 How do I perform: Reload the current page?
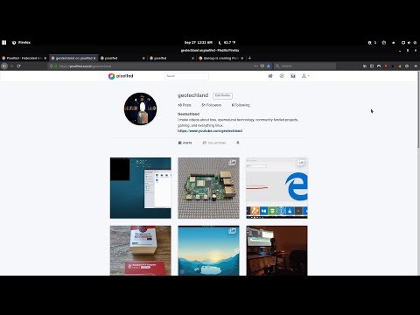click(18, 66)
